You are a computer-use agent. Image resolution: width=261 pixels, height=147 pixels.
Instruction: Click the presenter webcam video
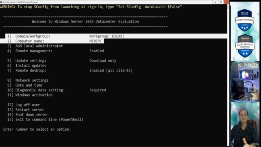[245, 124]
